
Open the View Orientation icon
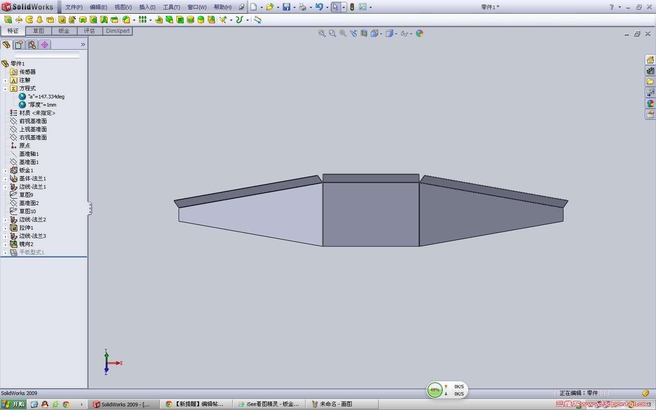point(374,33)
